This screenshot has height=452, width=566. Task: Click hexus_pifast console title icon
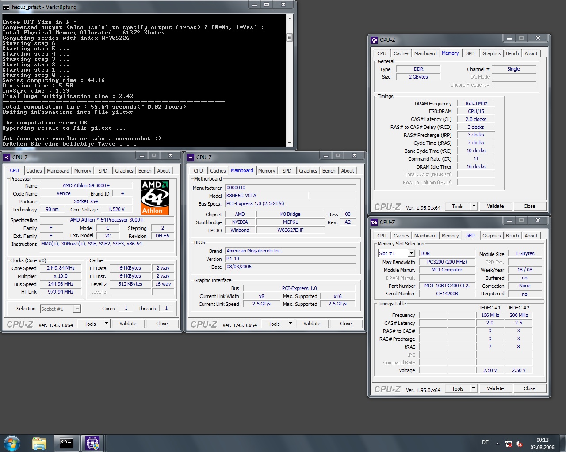[x=6, y=7]
